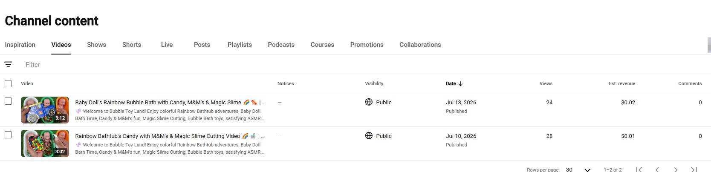Go to previous page arrow
Viewport: 711px width, 172px height.
657,169
